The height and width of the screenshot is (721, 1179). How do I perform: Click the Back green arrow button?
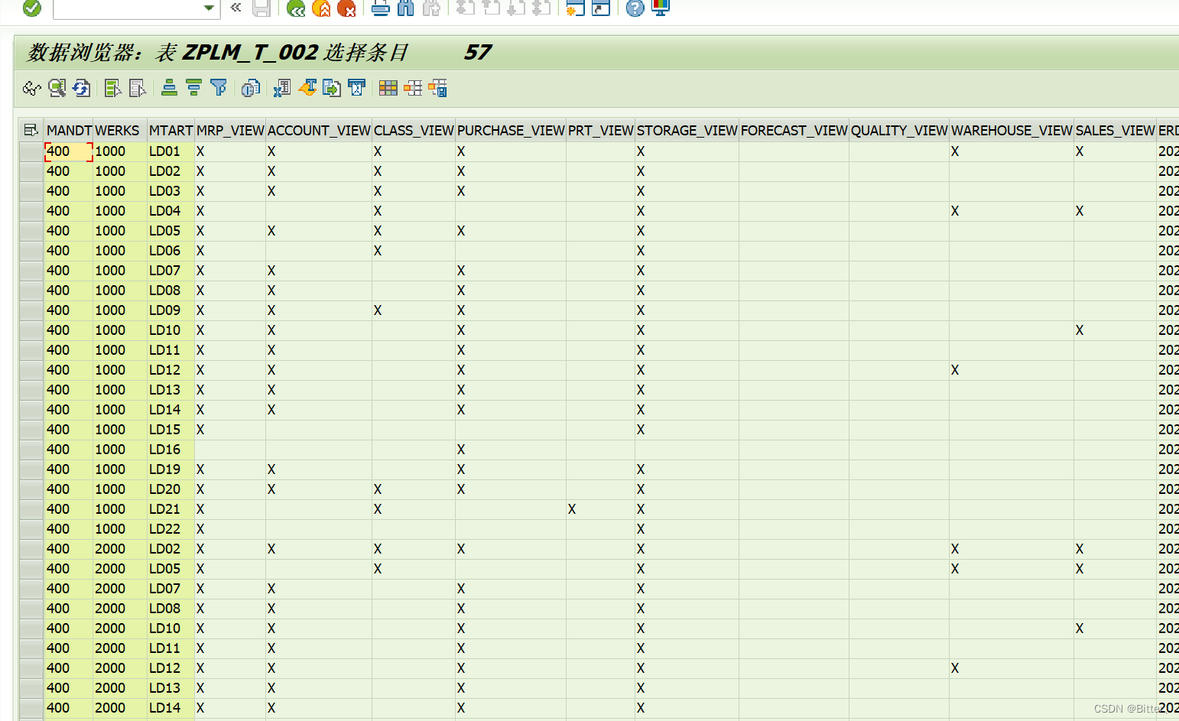point(296,9)
